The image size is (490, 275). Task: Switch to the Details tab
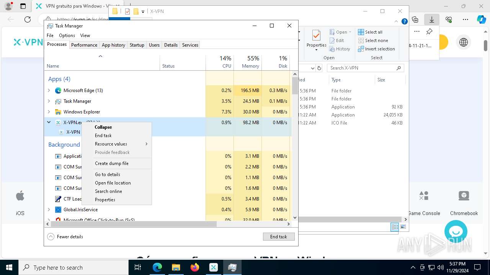[171, 45]
